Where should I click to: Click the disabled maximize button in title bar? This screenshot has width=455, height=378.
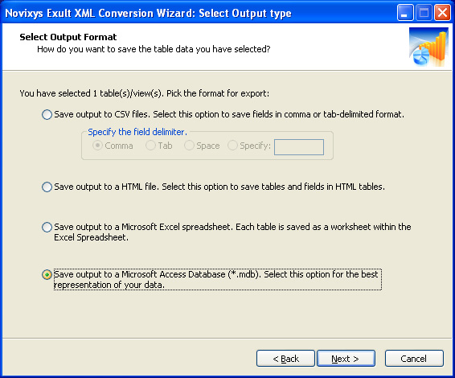[424, 13]
